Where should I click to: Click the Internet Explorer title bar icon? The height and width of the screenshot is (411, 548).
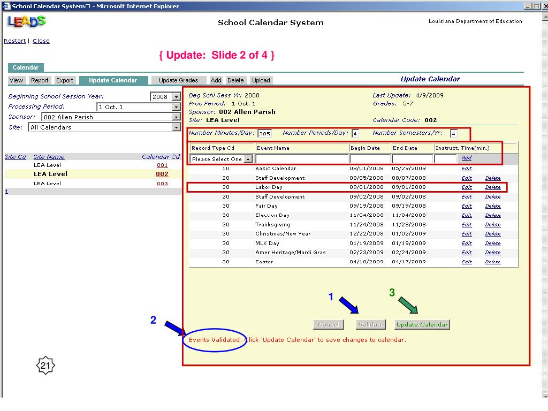(6, 5)
